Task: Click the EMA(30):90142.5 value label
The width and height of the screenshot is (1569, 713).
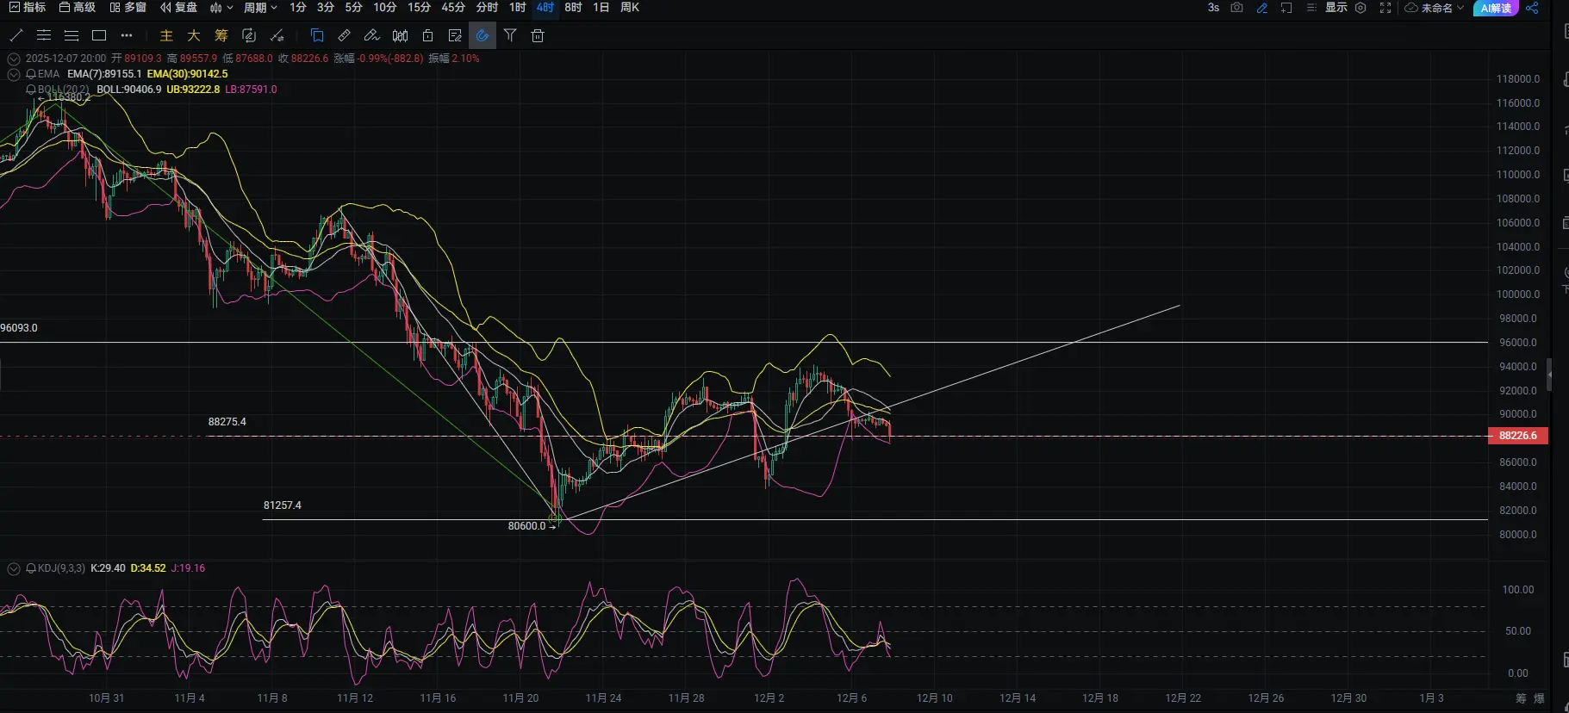Action: (x=188, y=74)
